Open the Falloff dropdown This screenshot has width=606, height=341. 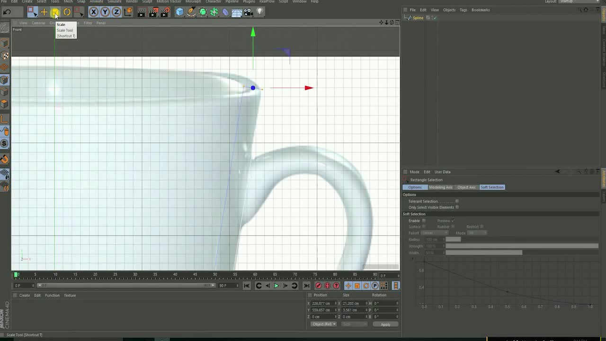435,233
